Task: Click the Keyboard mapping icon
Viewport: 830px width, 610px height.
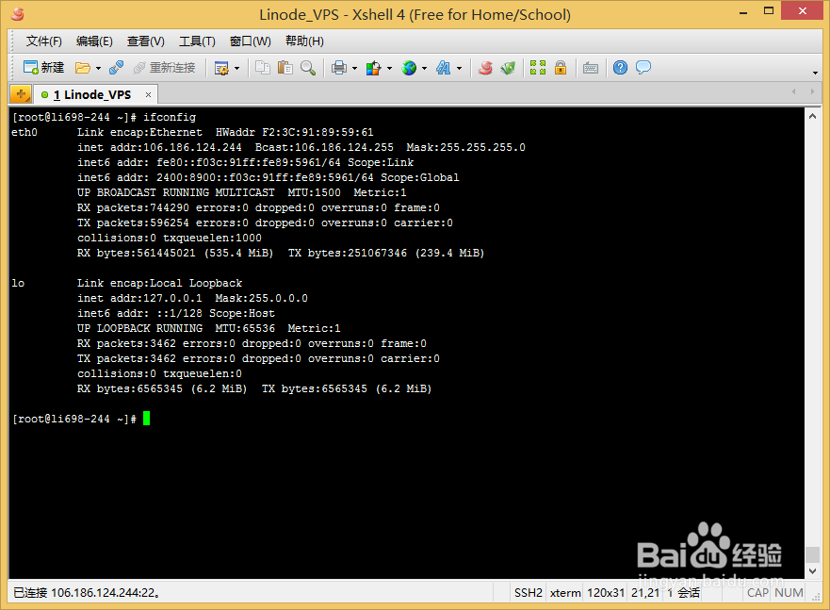Action: [590, 68]
